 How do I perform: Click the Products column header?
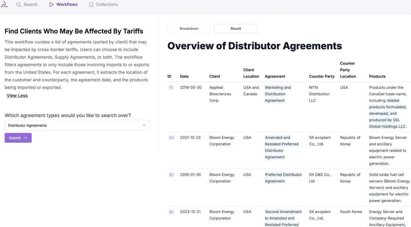tap(377, 76)
